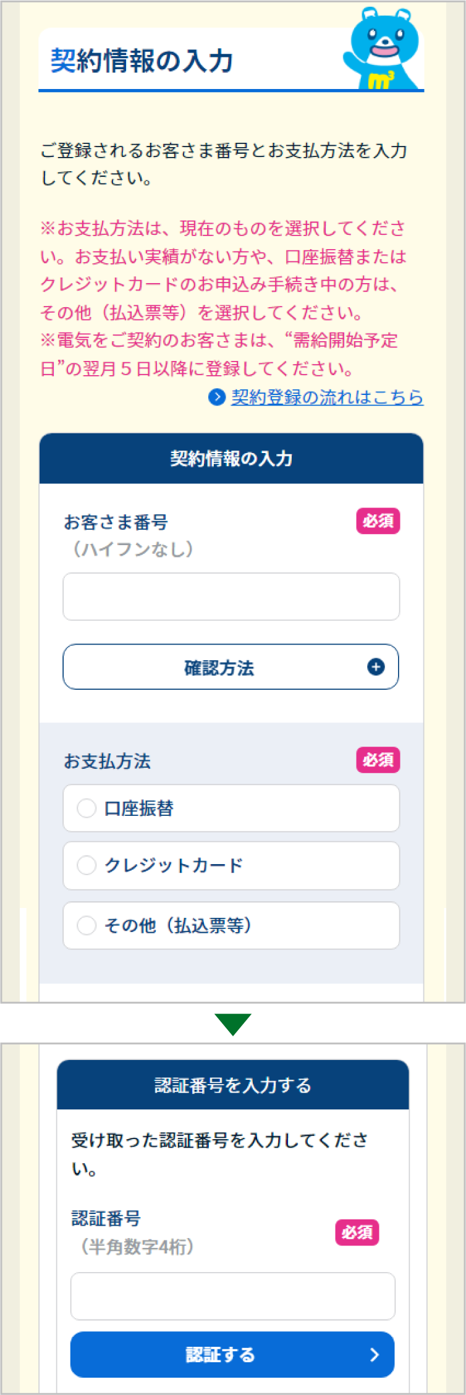Click the 契約情報の入力 dark blue panel header
Viewport: 466px width, 1395px height.
pyautogui.click(x=231, y=459)
